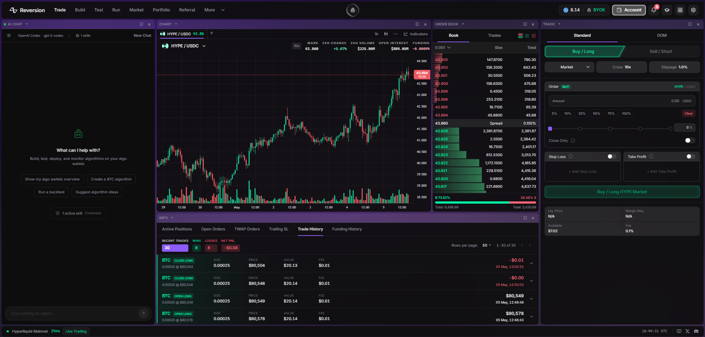This screenshot has width=705, height=337.
Task: Click the Cross 10x leverage setting
Action: pos(622,67)
